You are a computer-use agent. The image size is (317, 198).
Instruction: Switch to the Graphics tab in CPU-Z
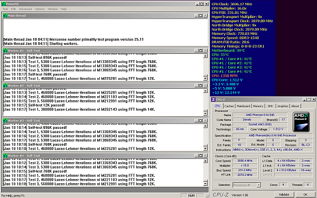click(x=283, y=106)
